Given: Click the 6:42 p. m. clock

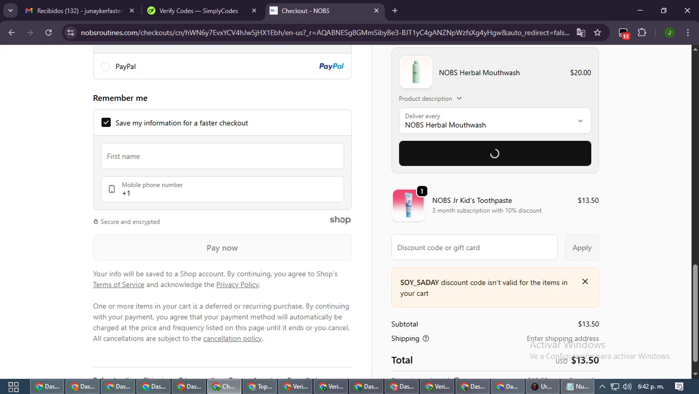Looking at the screenshot, I should (651, 387).
